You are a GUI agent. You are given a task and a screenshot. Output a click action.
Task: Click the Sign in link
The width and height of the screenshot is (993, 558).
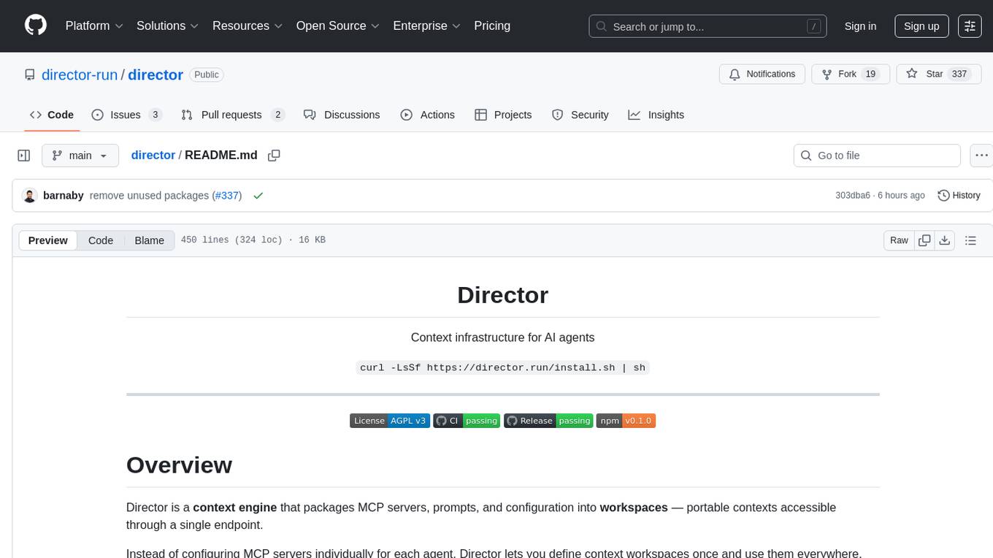point(860,26)
